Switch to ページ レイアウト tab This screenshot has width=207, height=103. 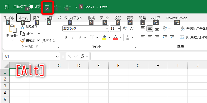[70, 18]
